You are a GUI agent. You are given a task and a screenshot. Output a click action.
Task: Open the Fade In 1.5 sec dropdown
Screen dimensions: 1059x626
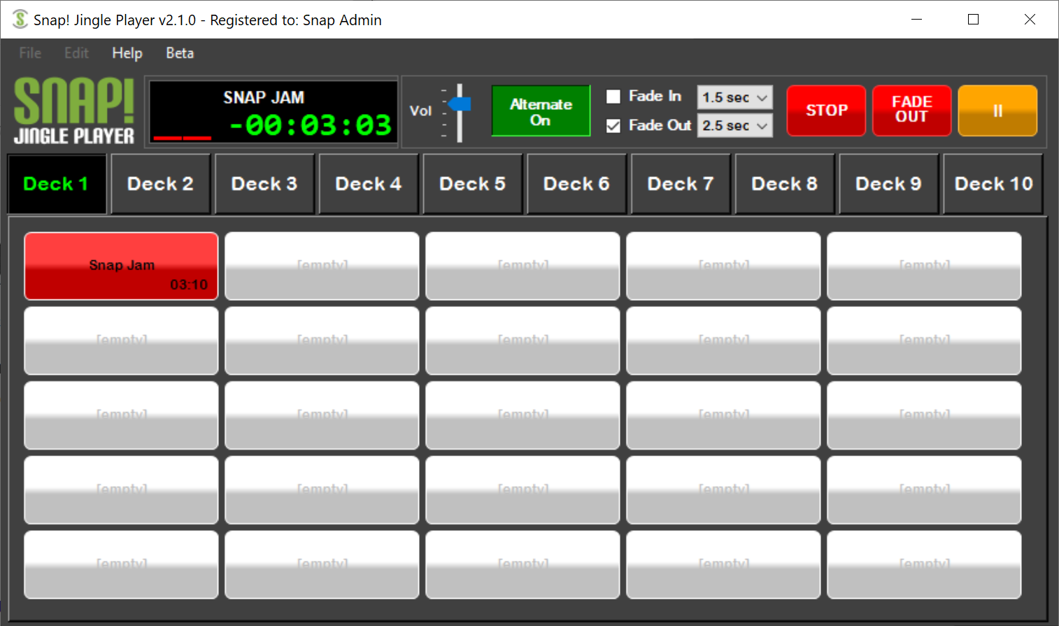(734, 97)
